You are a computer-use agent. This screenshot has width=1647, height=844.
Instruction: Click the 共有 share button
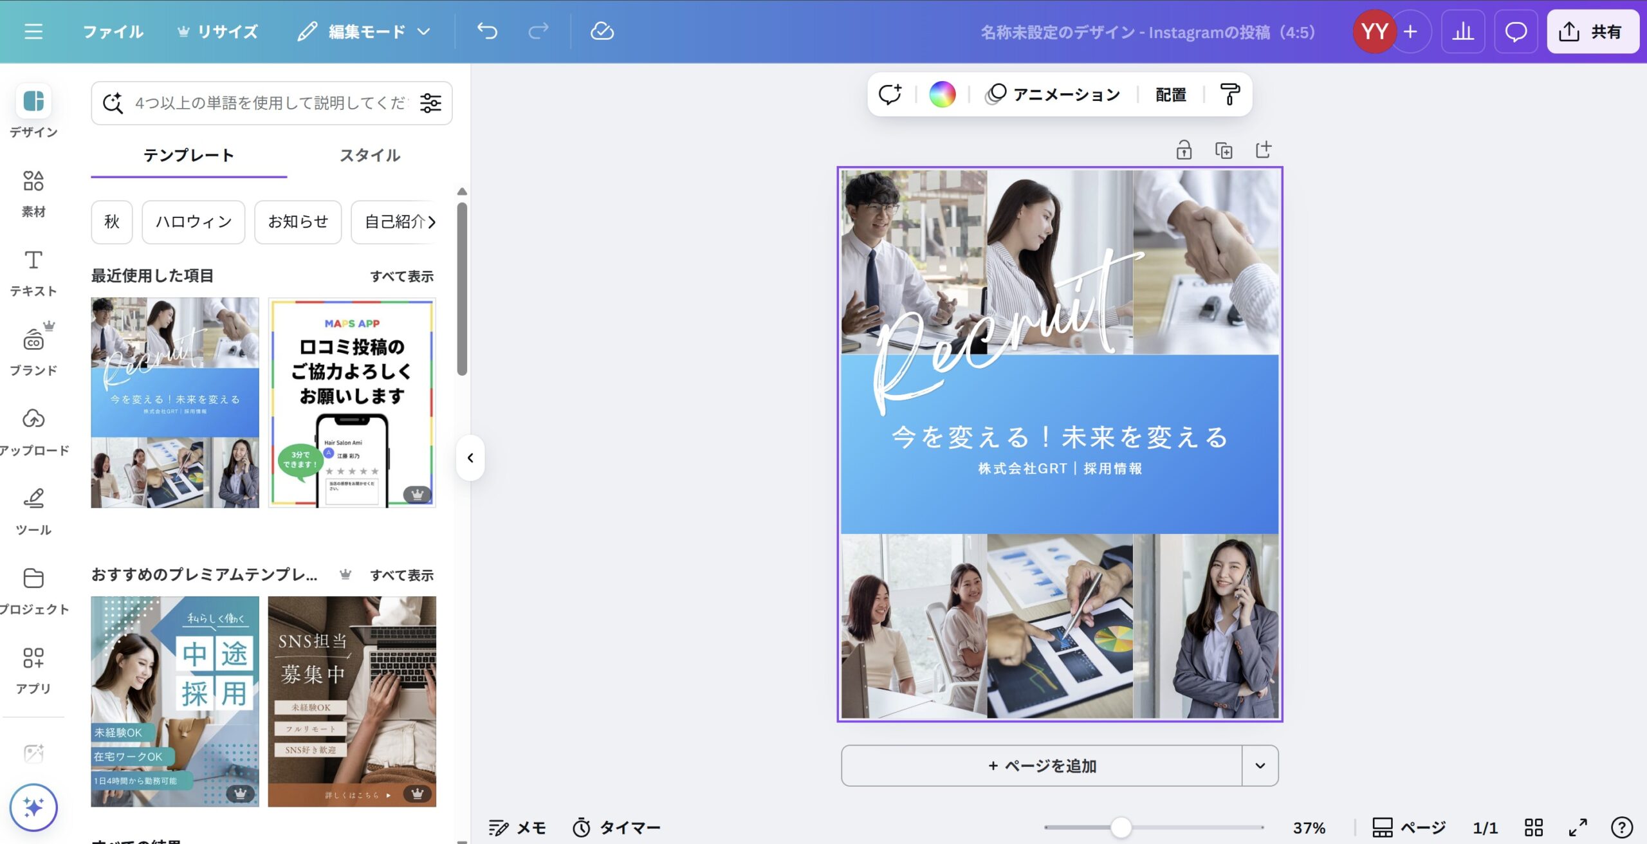coord(1592,31)
